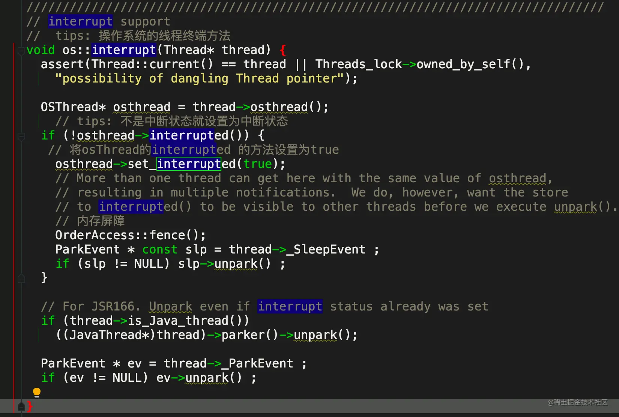Click fold end marker at final red brace
The height and width of the screenshot is (417, 619).
[21, 406]
